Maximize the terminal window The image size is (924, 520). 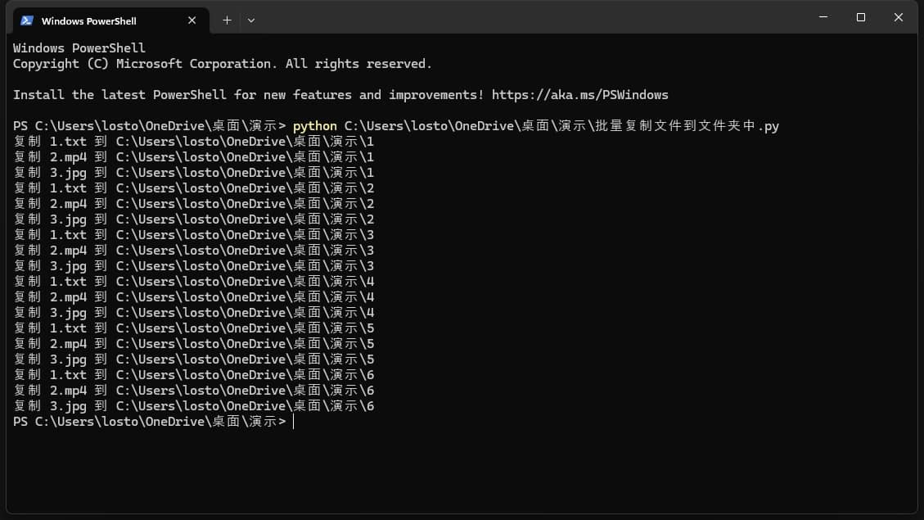pyautogui.click(x=861, y=17)
